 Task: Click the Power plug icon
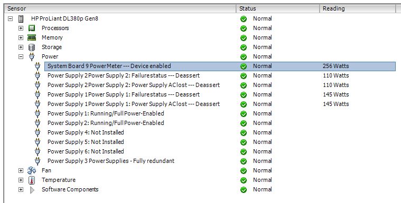(32, 57)
